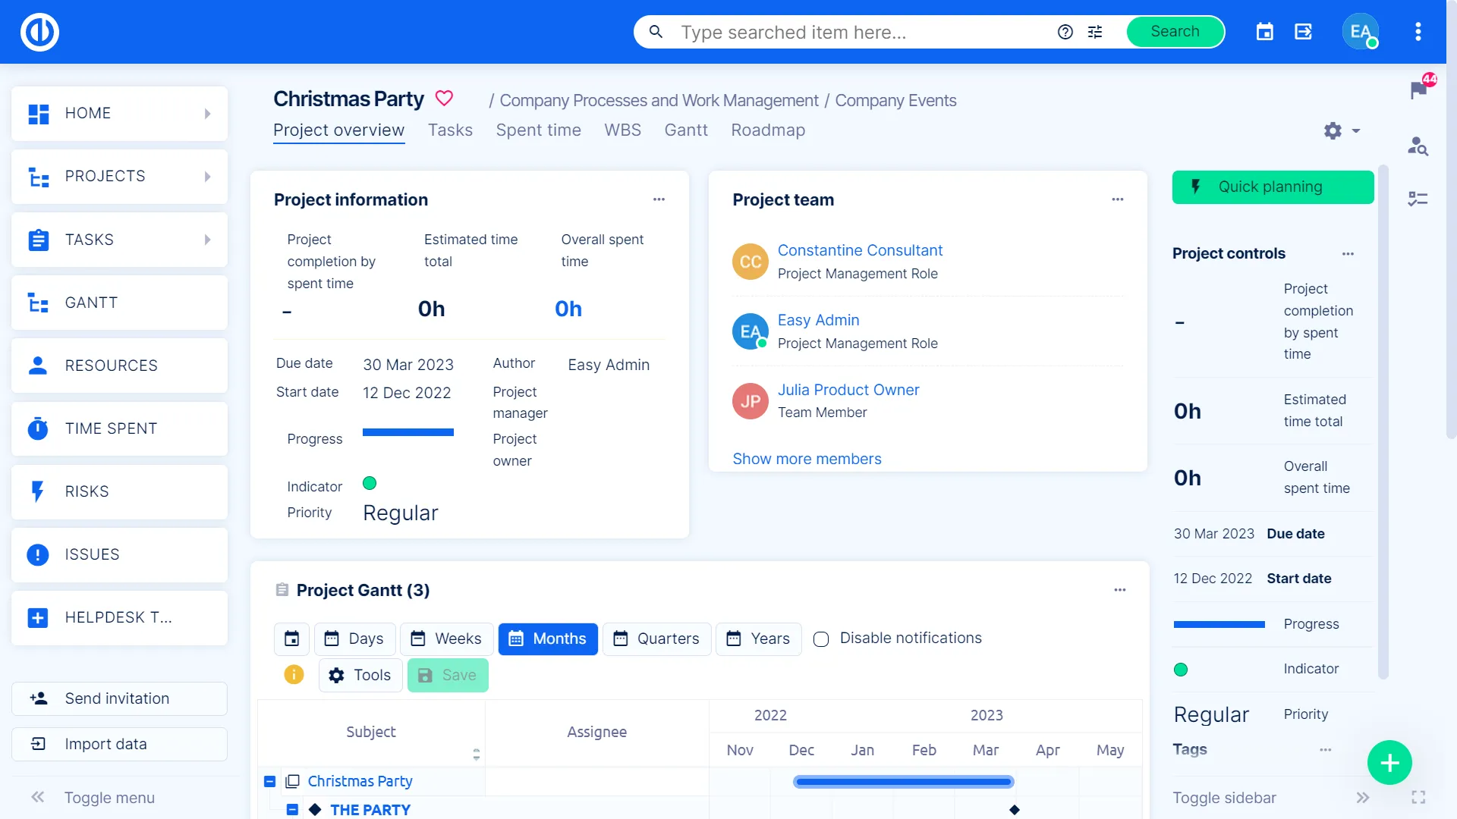The image size is (1457, 819).
Task: Click the yellow info icon near Tools
Action: (x=294, y=674)
